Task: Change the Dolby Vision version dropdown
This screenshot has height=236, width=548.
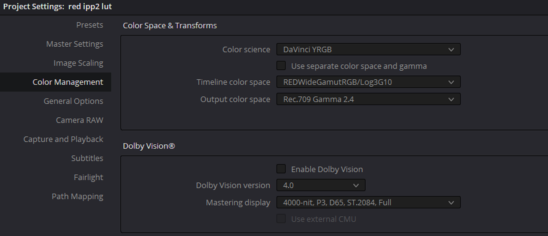Action: click(x=321, y=185)
